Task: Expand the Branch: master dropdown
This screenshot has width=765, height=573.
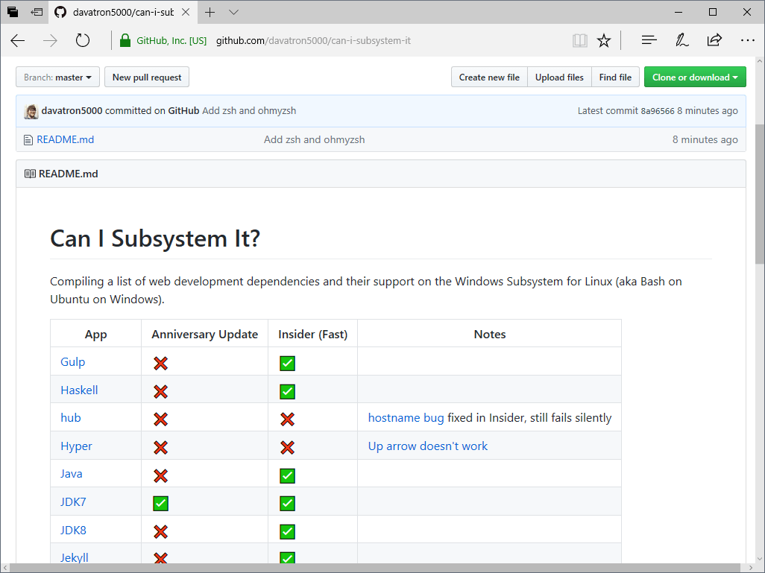Action: pos(57,77)
